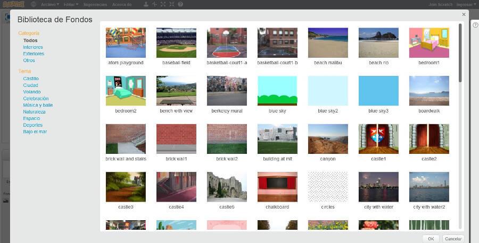This screenshot has height=243, width=479.
Task: Select the duplicate stamp tool
Action: click(x=146, y=4)
